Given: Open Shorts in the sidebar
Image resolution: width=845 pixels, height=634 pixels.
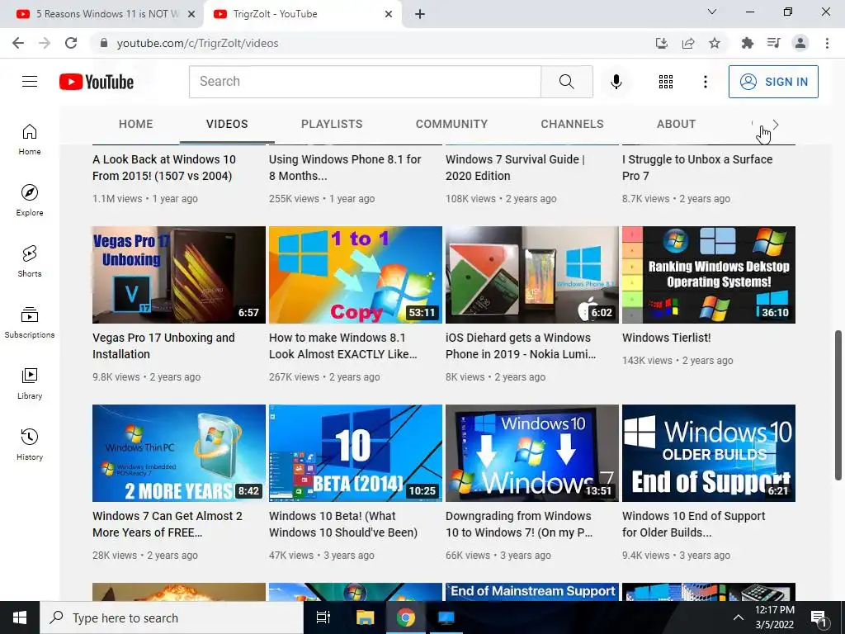Looking at the screenshot, I should tap(30, 262).
